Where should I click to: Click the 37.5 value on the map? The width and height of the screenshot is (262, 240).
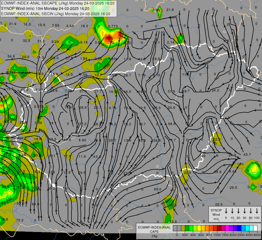tap(69, 58)
